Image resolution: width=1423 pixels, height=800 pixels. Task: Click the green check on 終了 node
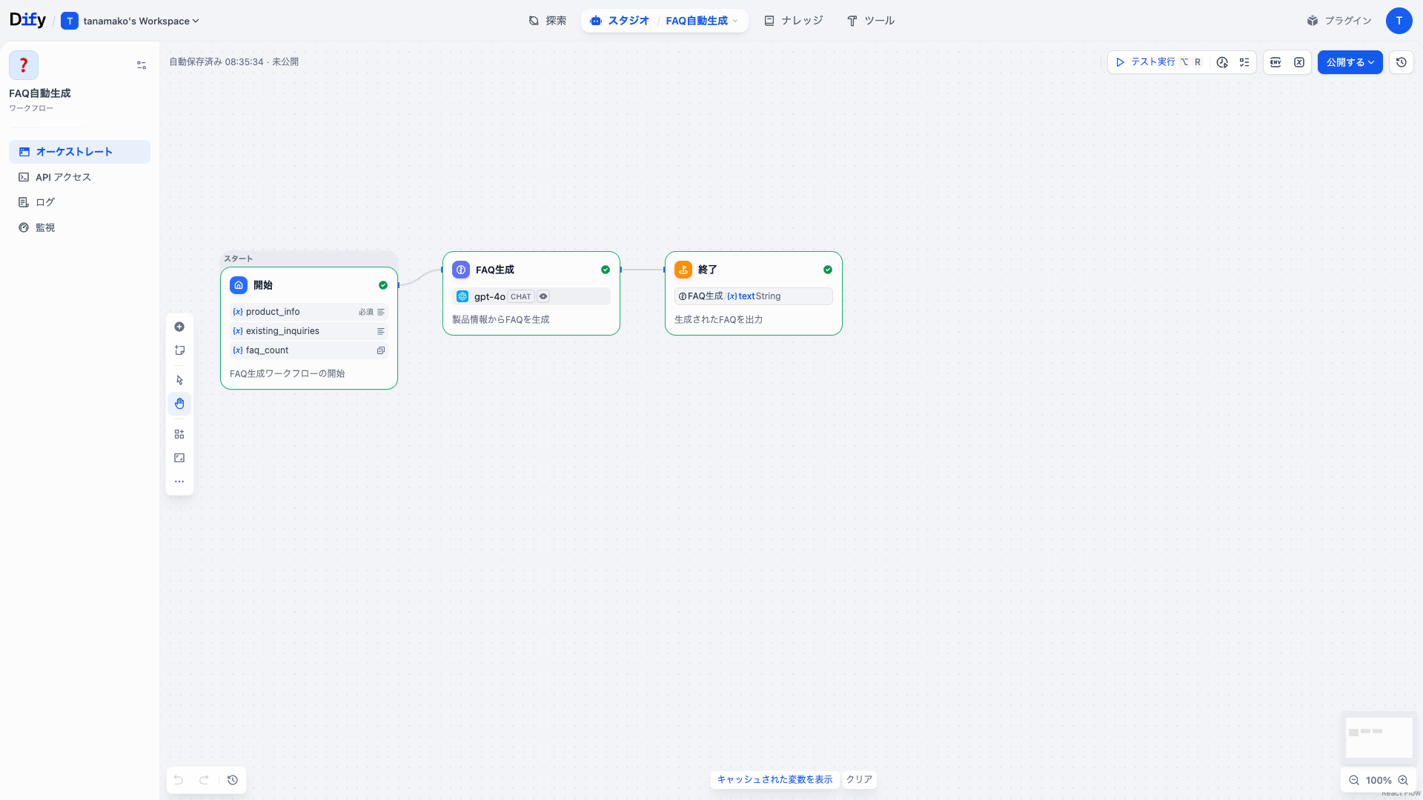[x=828, y=270]
